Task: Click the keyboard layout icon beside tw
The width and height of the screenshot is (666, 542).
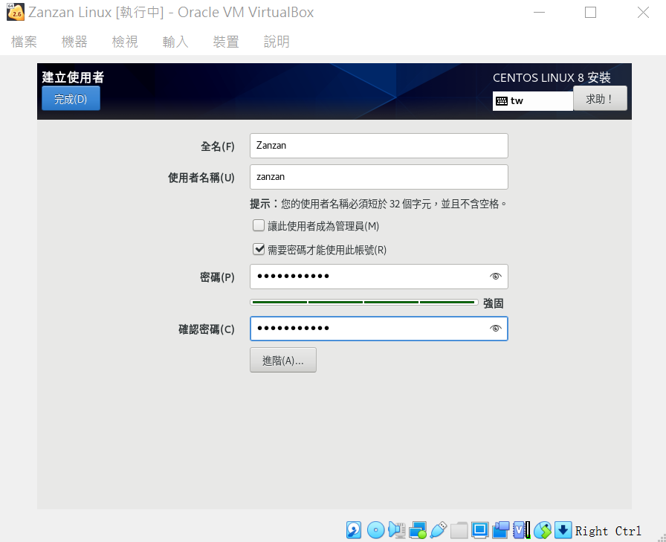Action: point(502,101)
